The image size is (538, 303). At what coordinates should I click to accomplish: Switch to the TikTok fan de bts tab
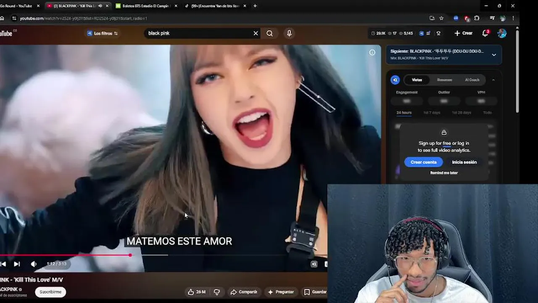(214, 6)
